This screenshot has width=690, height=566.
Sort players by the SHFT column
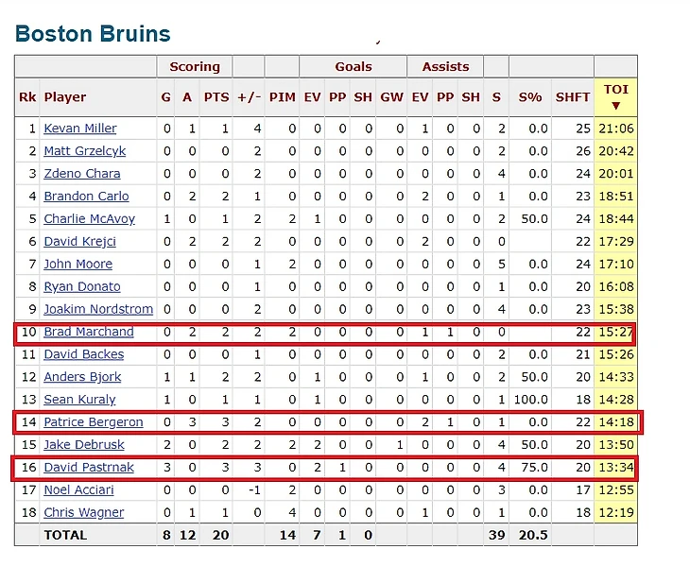pos(573,96)
